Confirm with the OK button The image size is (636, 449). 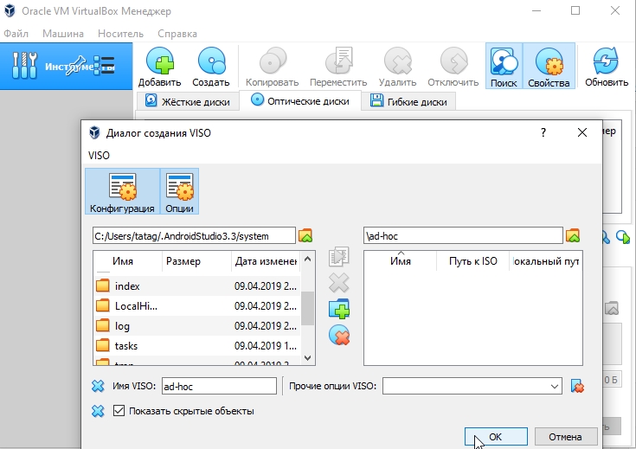[x=496, y=437]
